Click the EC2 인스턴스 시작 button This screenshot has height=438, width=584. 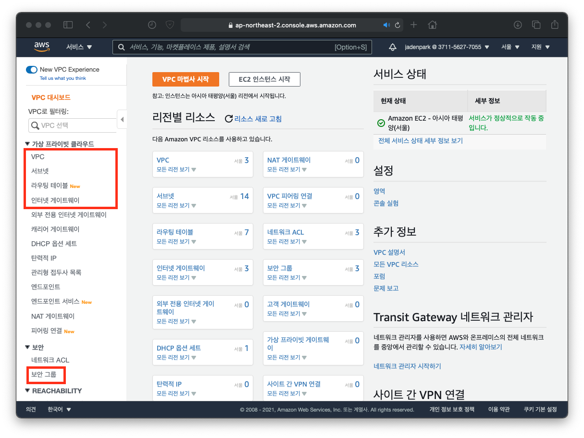(x=264, y=79)
